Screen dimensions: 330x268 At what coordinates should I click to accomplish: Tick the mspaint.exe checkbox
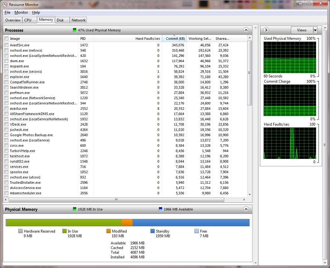tap(7, 66)
